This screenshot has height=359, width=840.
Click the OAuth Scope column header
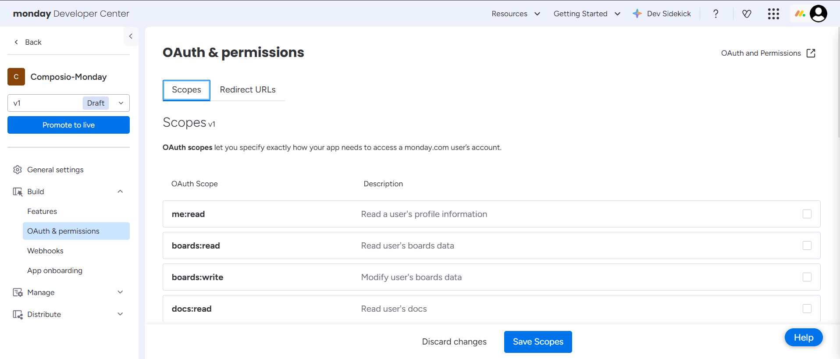pyautogui.click(x=195, y=184)
